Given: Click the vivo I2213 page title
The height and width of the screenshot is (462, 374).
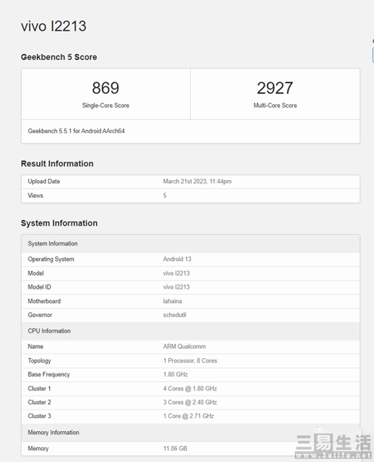Looking at the screenshot, I should (54, 26).
